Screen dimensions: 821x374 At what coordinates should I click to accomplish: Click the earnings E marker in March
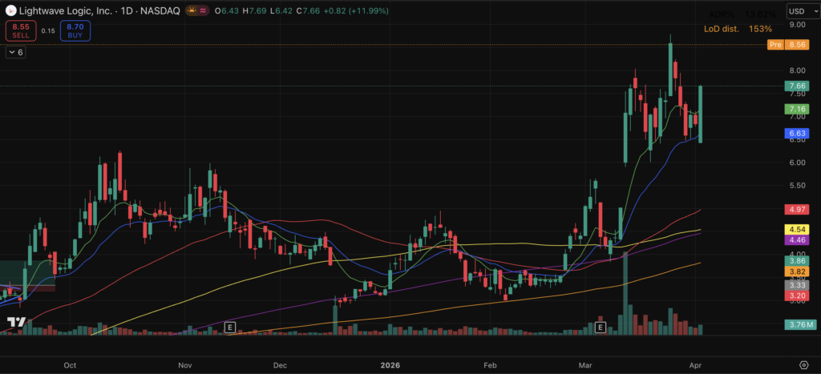point(600,328)
